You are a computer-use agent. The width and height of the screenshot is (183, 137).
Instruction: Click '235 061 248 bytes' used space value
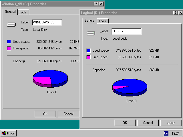(49, 42)
